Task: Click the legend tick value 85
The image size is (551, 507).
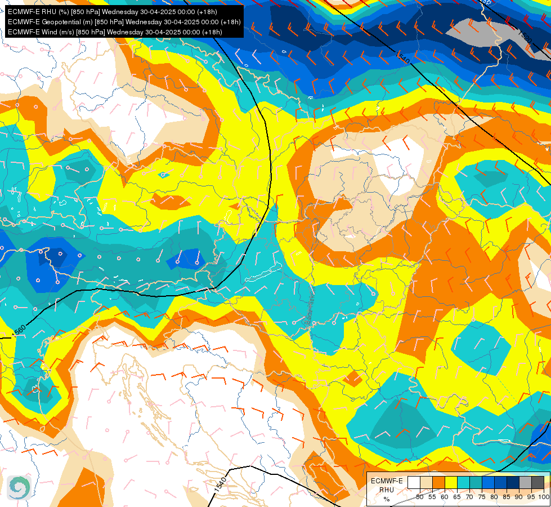Action: 507,497
